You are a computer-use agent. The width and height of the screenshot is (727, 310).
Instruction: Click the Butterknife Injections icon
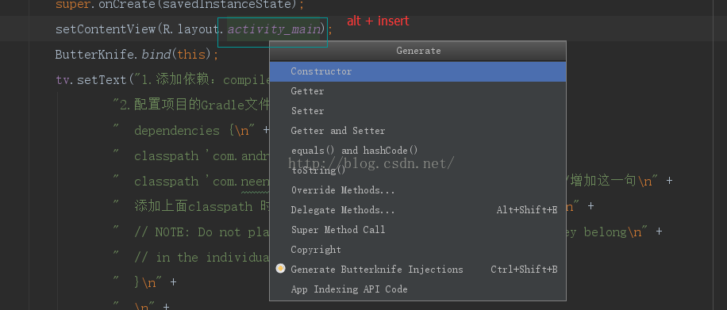click(280, 268)
